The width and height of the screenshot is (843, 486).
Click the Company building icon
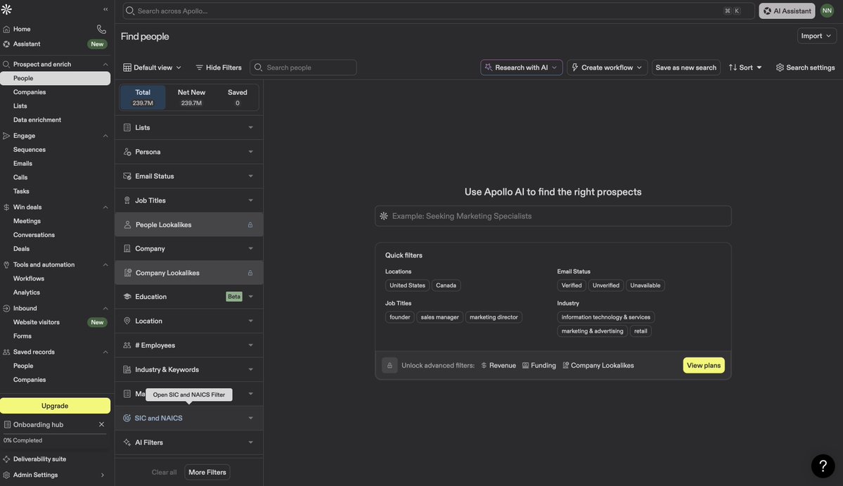[127, 248]
